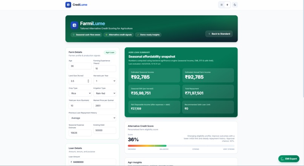Open the hamburger menu icon in header
Screen dimensions: 304x166
[222, 5]
